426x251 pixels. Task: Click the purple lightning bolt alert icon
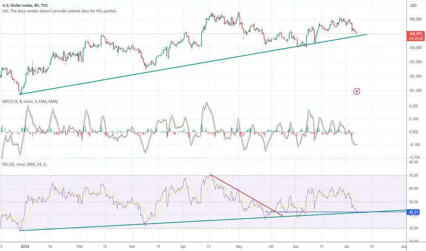click(357, 91)
